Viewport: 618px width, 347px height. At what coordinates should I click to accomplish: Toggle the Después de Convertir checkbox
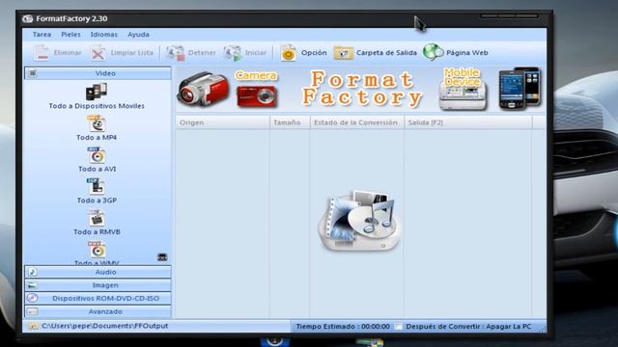point(399,327)
